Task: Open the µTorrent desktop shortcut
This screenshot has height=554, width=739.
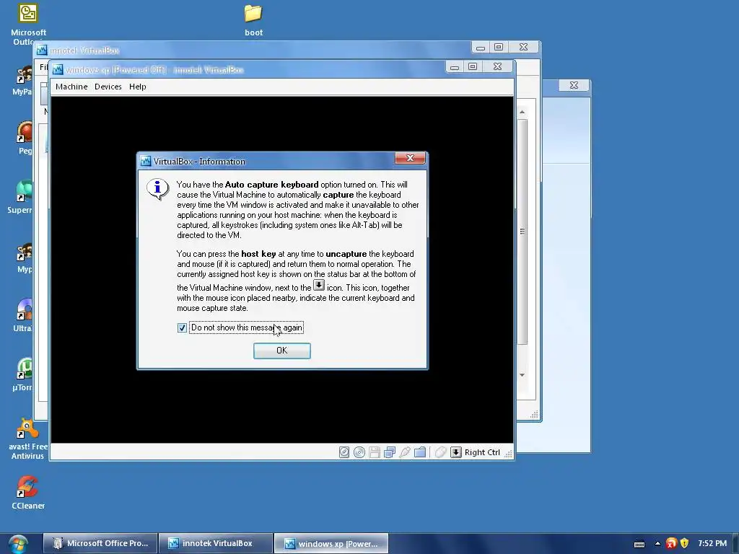Action: pyautogui.click(x=25, y=375)
